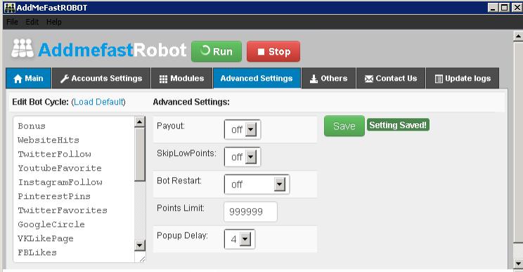Click the Setting Saved! notification badge

click(398, 125)
